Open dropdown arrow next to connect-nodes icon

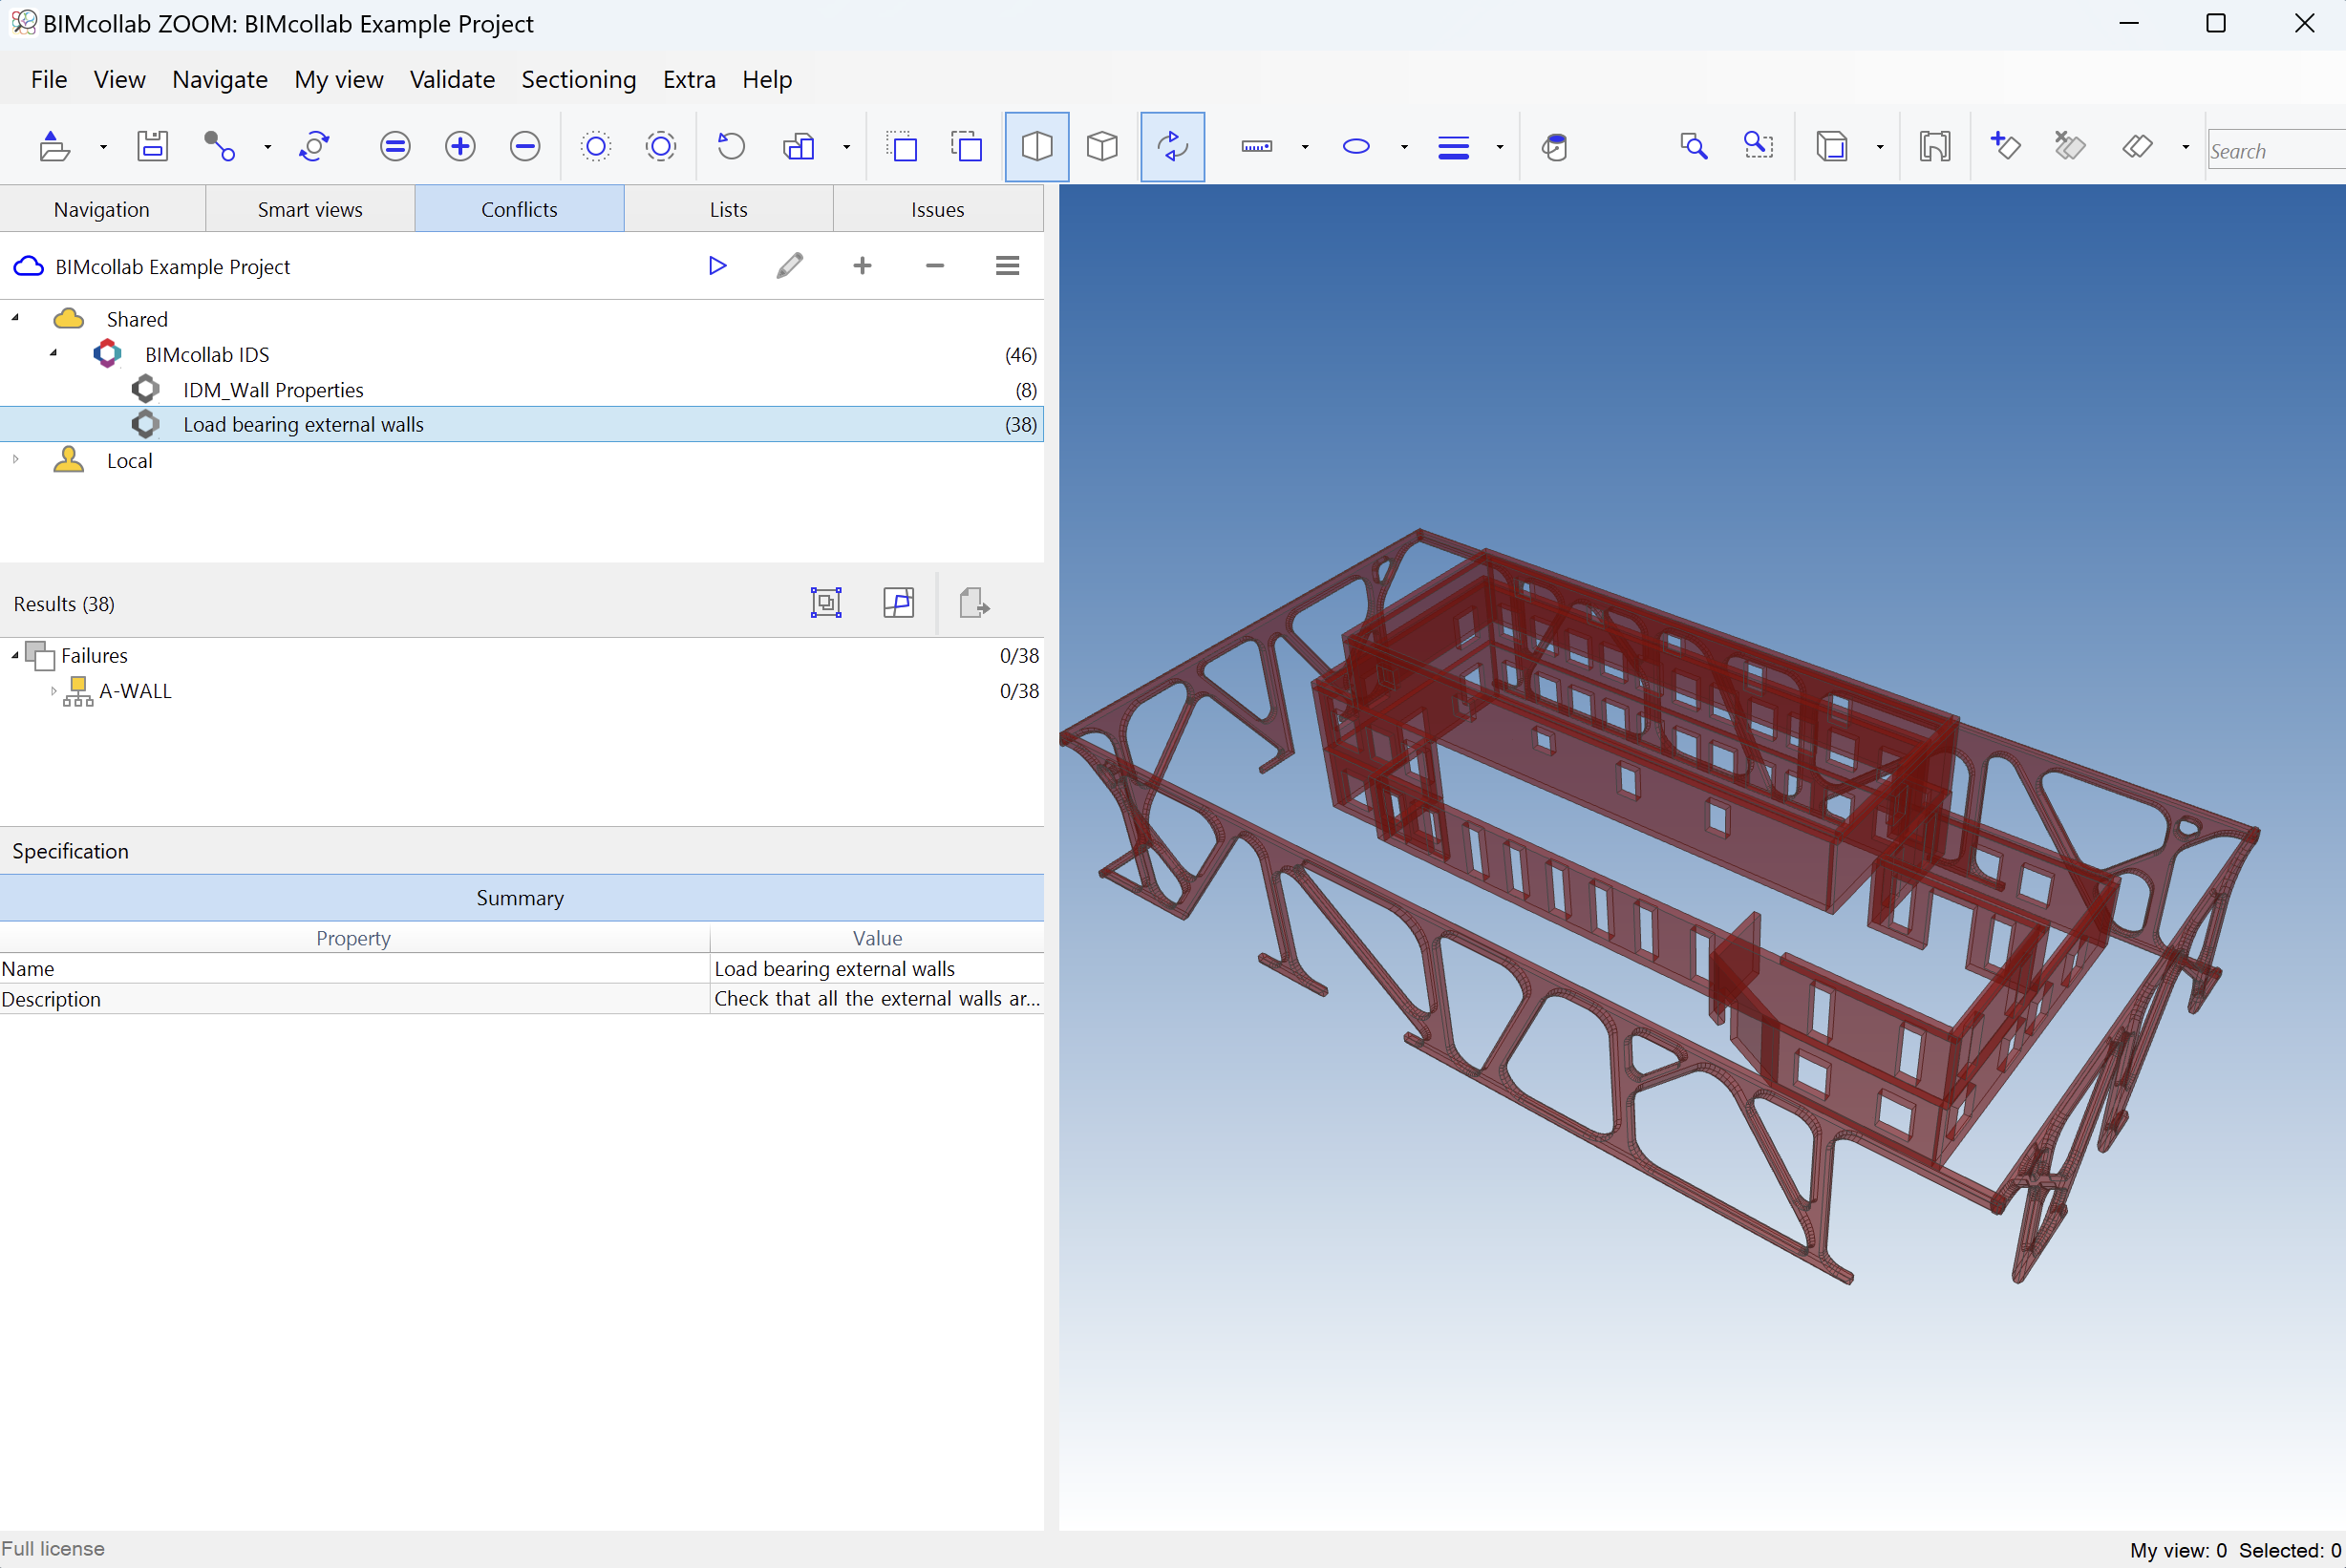[x=267, y=148]
